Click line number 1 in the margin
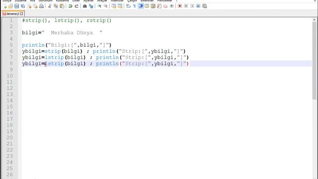 click(x=11, y=20)
